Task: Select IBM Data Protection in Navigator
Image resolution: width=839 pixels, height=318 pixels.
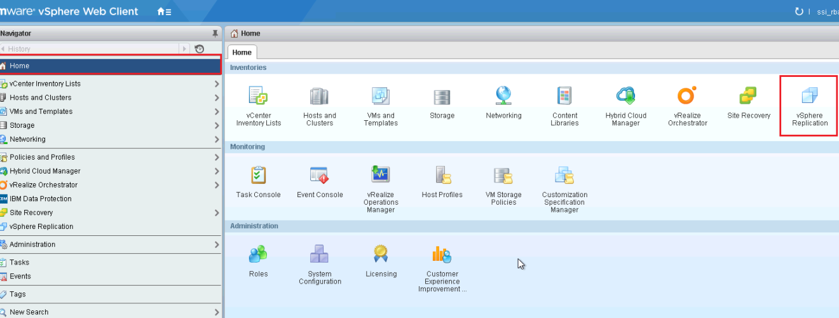Action: (x=111, y=199)
